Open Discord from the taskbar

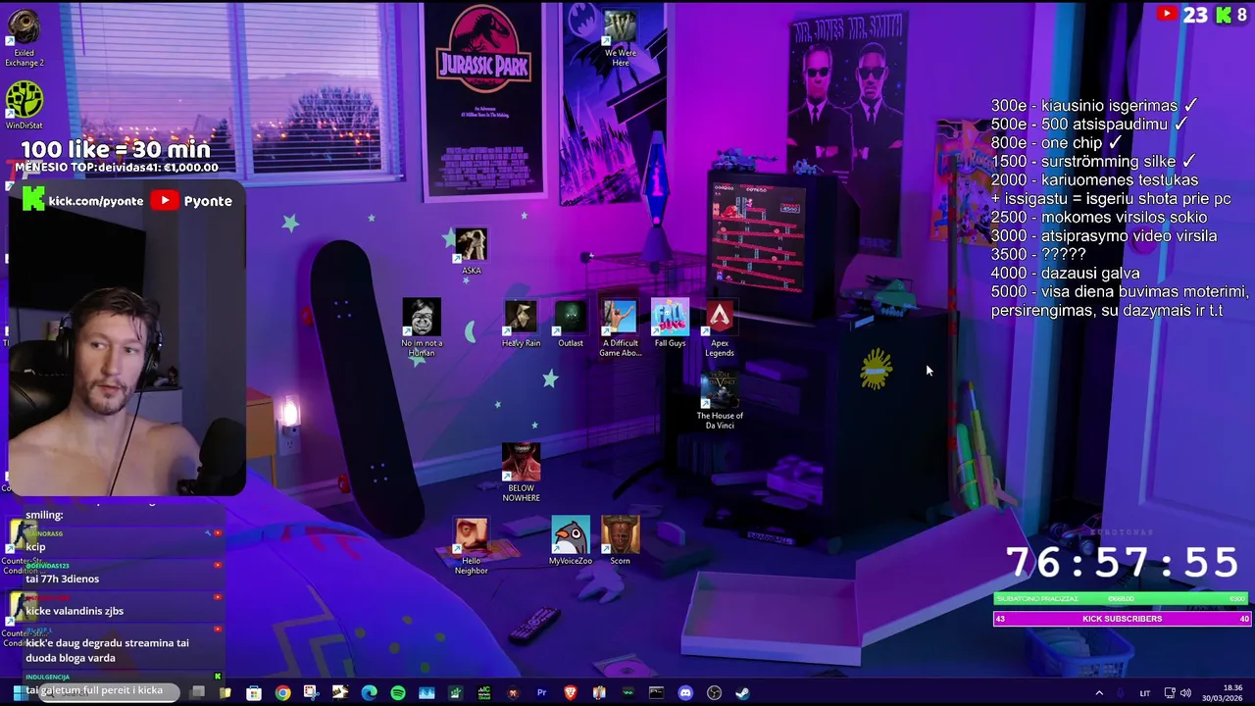[x=685, y=692]
